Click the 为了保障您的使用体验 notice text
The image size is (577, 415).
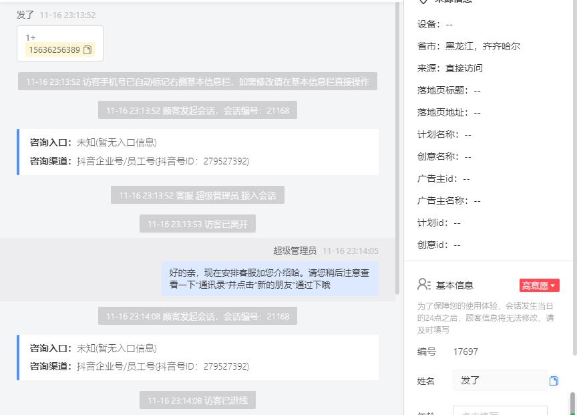coord(486,318)
